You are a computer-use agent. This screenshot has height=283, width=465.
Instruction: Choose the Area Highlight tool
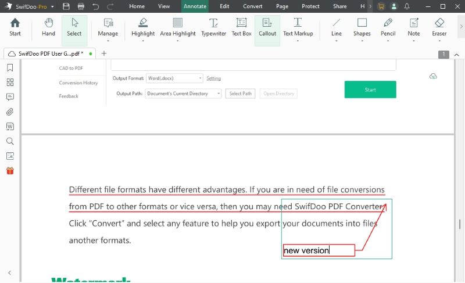[x=178, y=27]
